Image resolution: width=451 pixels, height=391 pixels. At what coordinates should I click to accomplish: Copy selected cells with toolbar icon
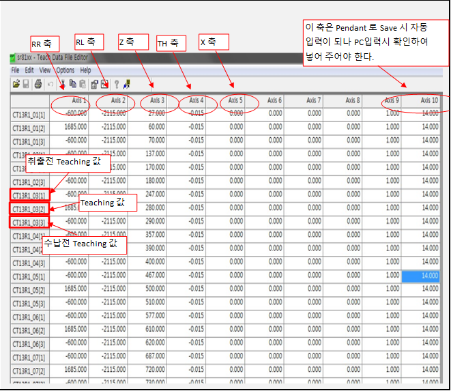[72, 84]
